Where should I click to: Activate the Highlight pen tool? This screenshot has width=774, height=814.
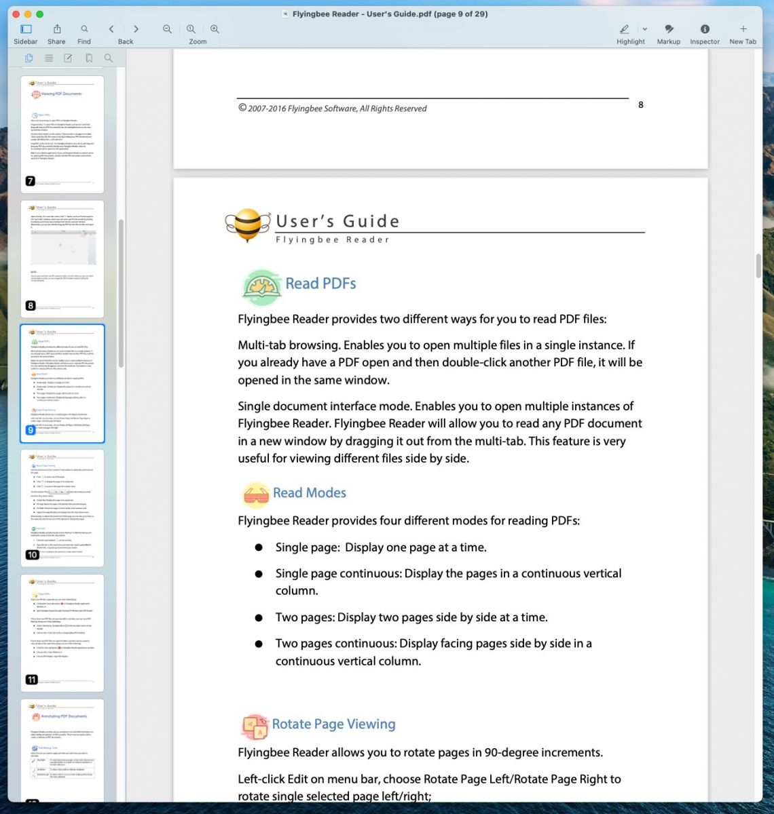pos(625,29)
